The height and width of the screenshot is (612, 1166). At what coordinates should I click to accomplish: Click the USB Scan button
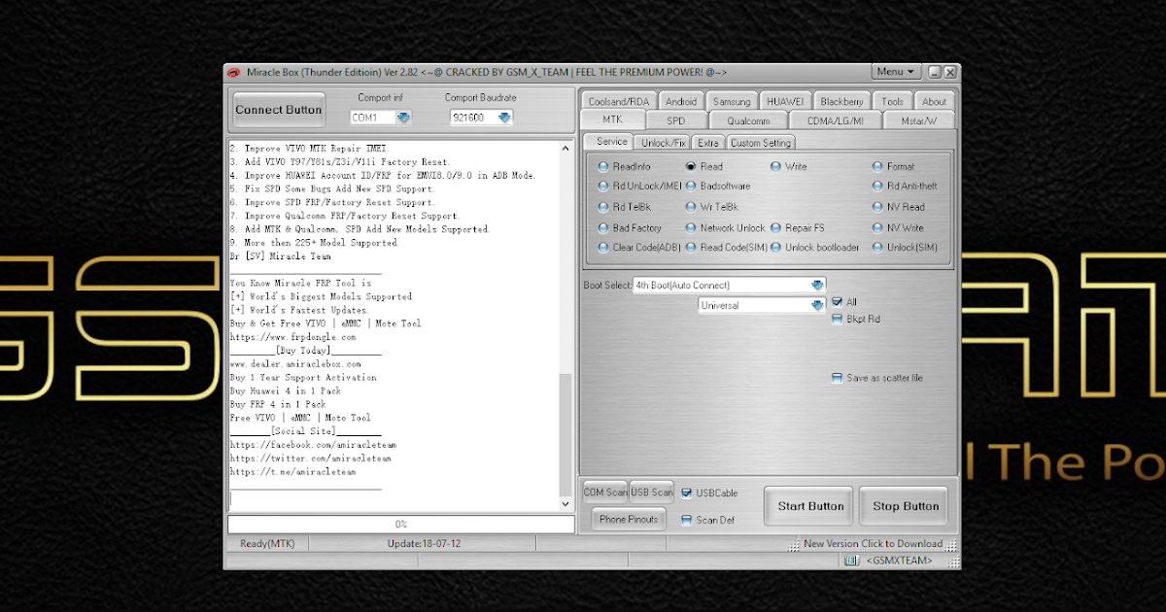651,493
